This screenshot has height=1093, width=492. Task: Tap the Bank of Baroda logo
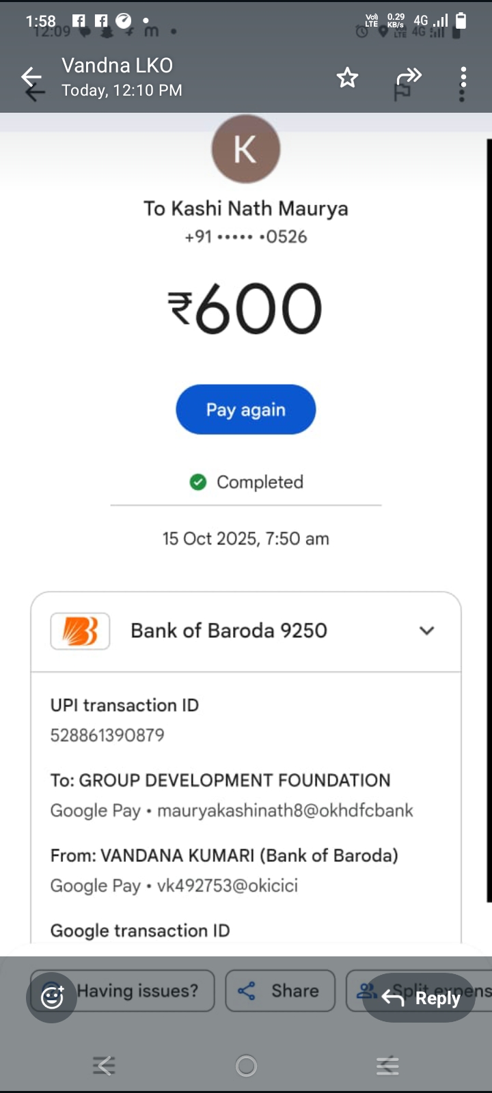80,631
